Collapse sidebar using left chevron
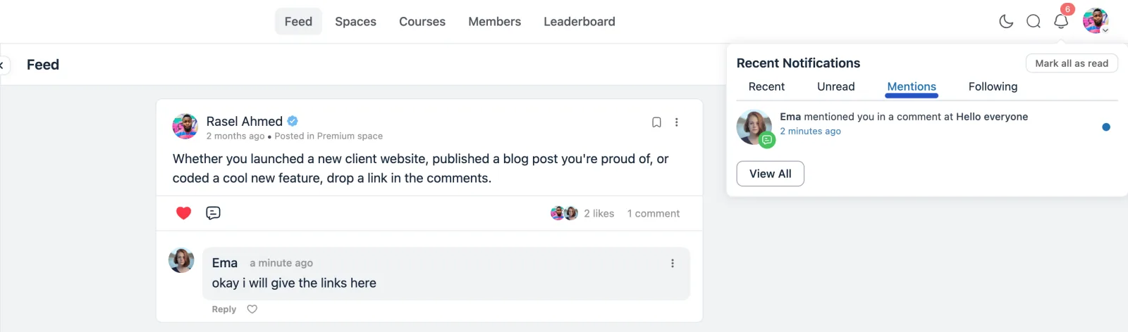The height and width of the screenshot is (332, 1128). pos(3,65)
